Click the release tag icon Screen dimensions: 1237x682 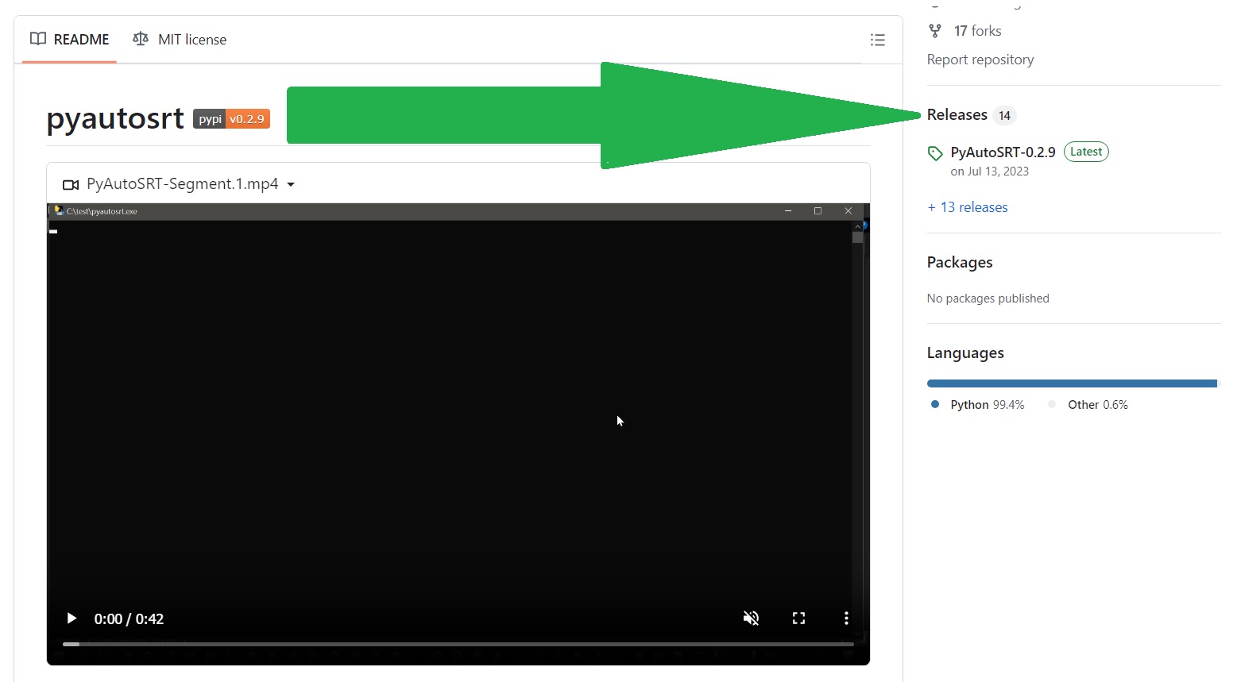(935, 153)
